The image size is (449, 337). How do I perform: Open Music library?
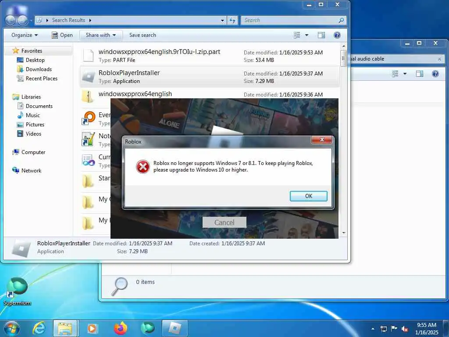32,115
